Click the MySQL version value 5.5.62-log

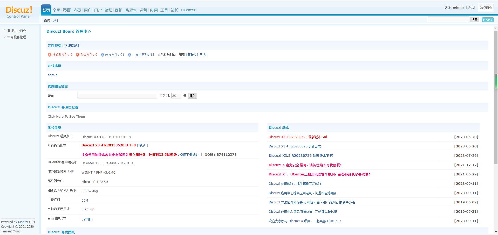(90, 191)
